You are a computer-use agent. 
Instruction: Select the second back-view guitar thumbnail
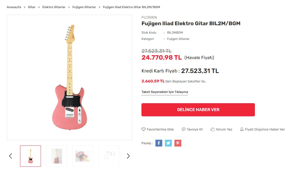pyautogui.click(x=56, y=156)
